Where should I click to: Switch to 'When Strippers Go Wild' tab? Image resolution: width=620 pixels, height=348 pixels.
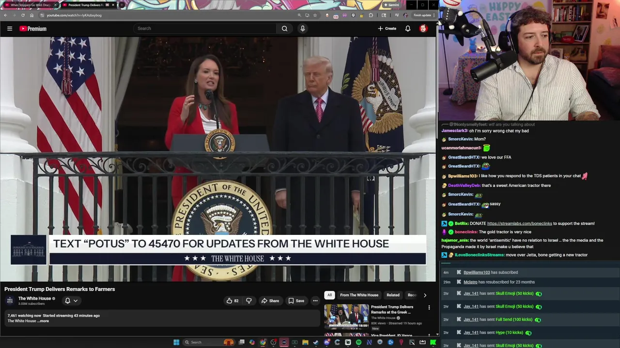[30, 5]
